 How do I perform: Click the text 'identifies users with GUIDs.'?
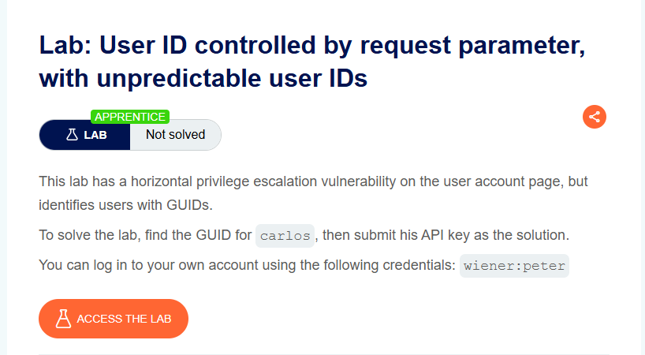pyautogui.click(x=126, y=205)
